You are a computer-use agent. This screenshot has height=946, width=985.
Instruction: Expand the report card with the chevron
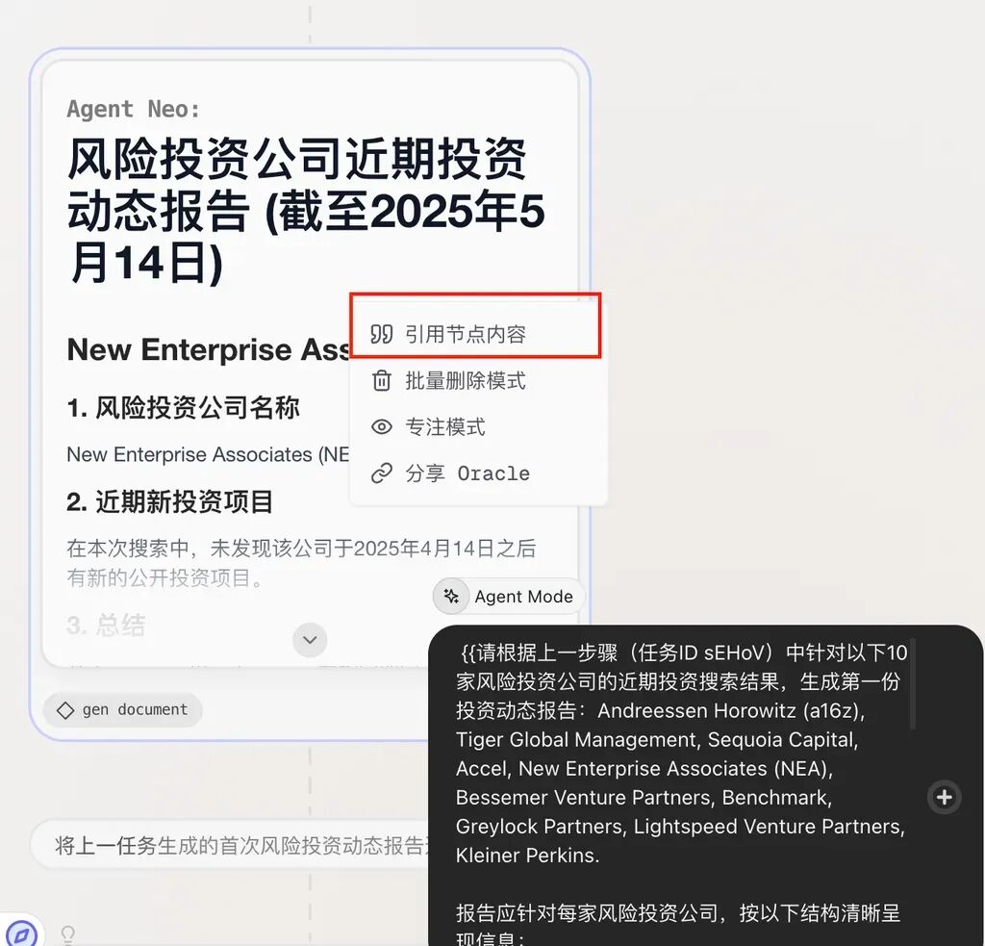coord(310,640)
